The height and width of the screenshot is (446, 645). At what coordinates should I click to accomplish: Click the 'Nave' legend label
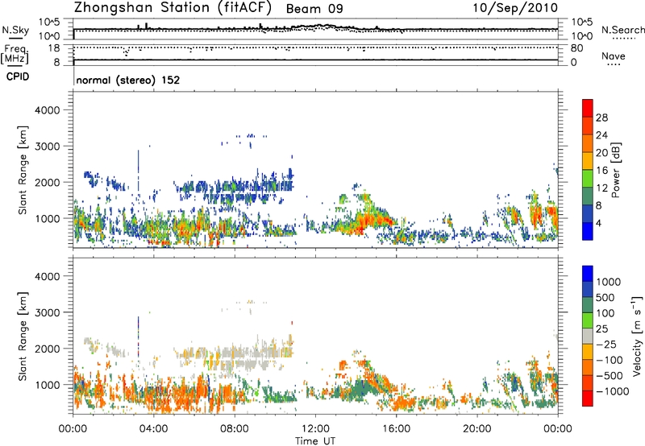[614, 56]
